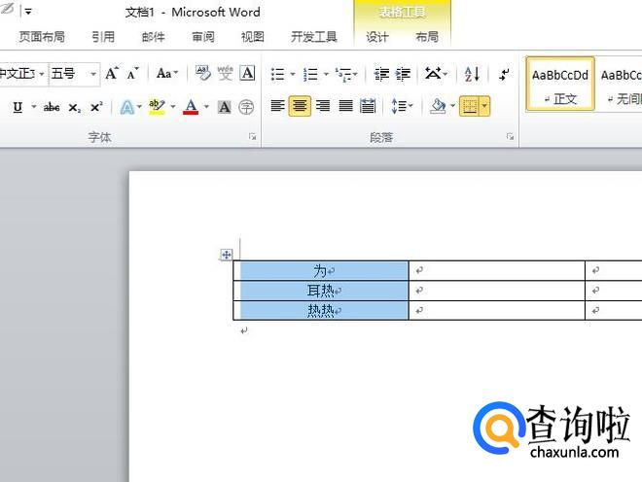This screenshot has width=642, height=482.
Task: Click the table move handle
Action: point(226,255)
